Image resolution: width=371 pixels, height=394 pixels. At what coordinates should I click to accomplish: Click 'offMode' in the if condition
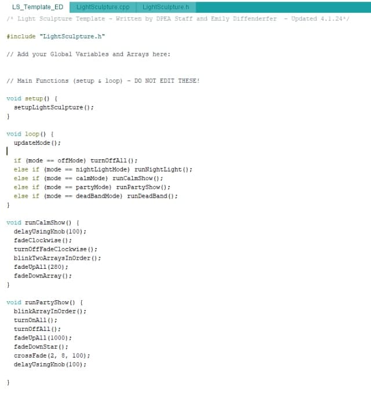pos(71,160)
